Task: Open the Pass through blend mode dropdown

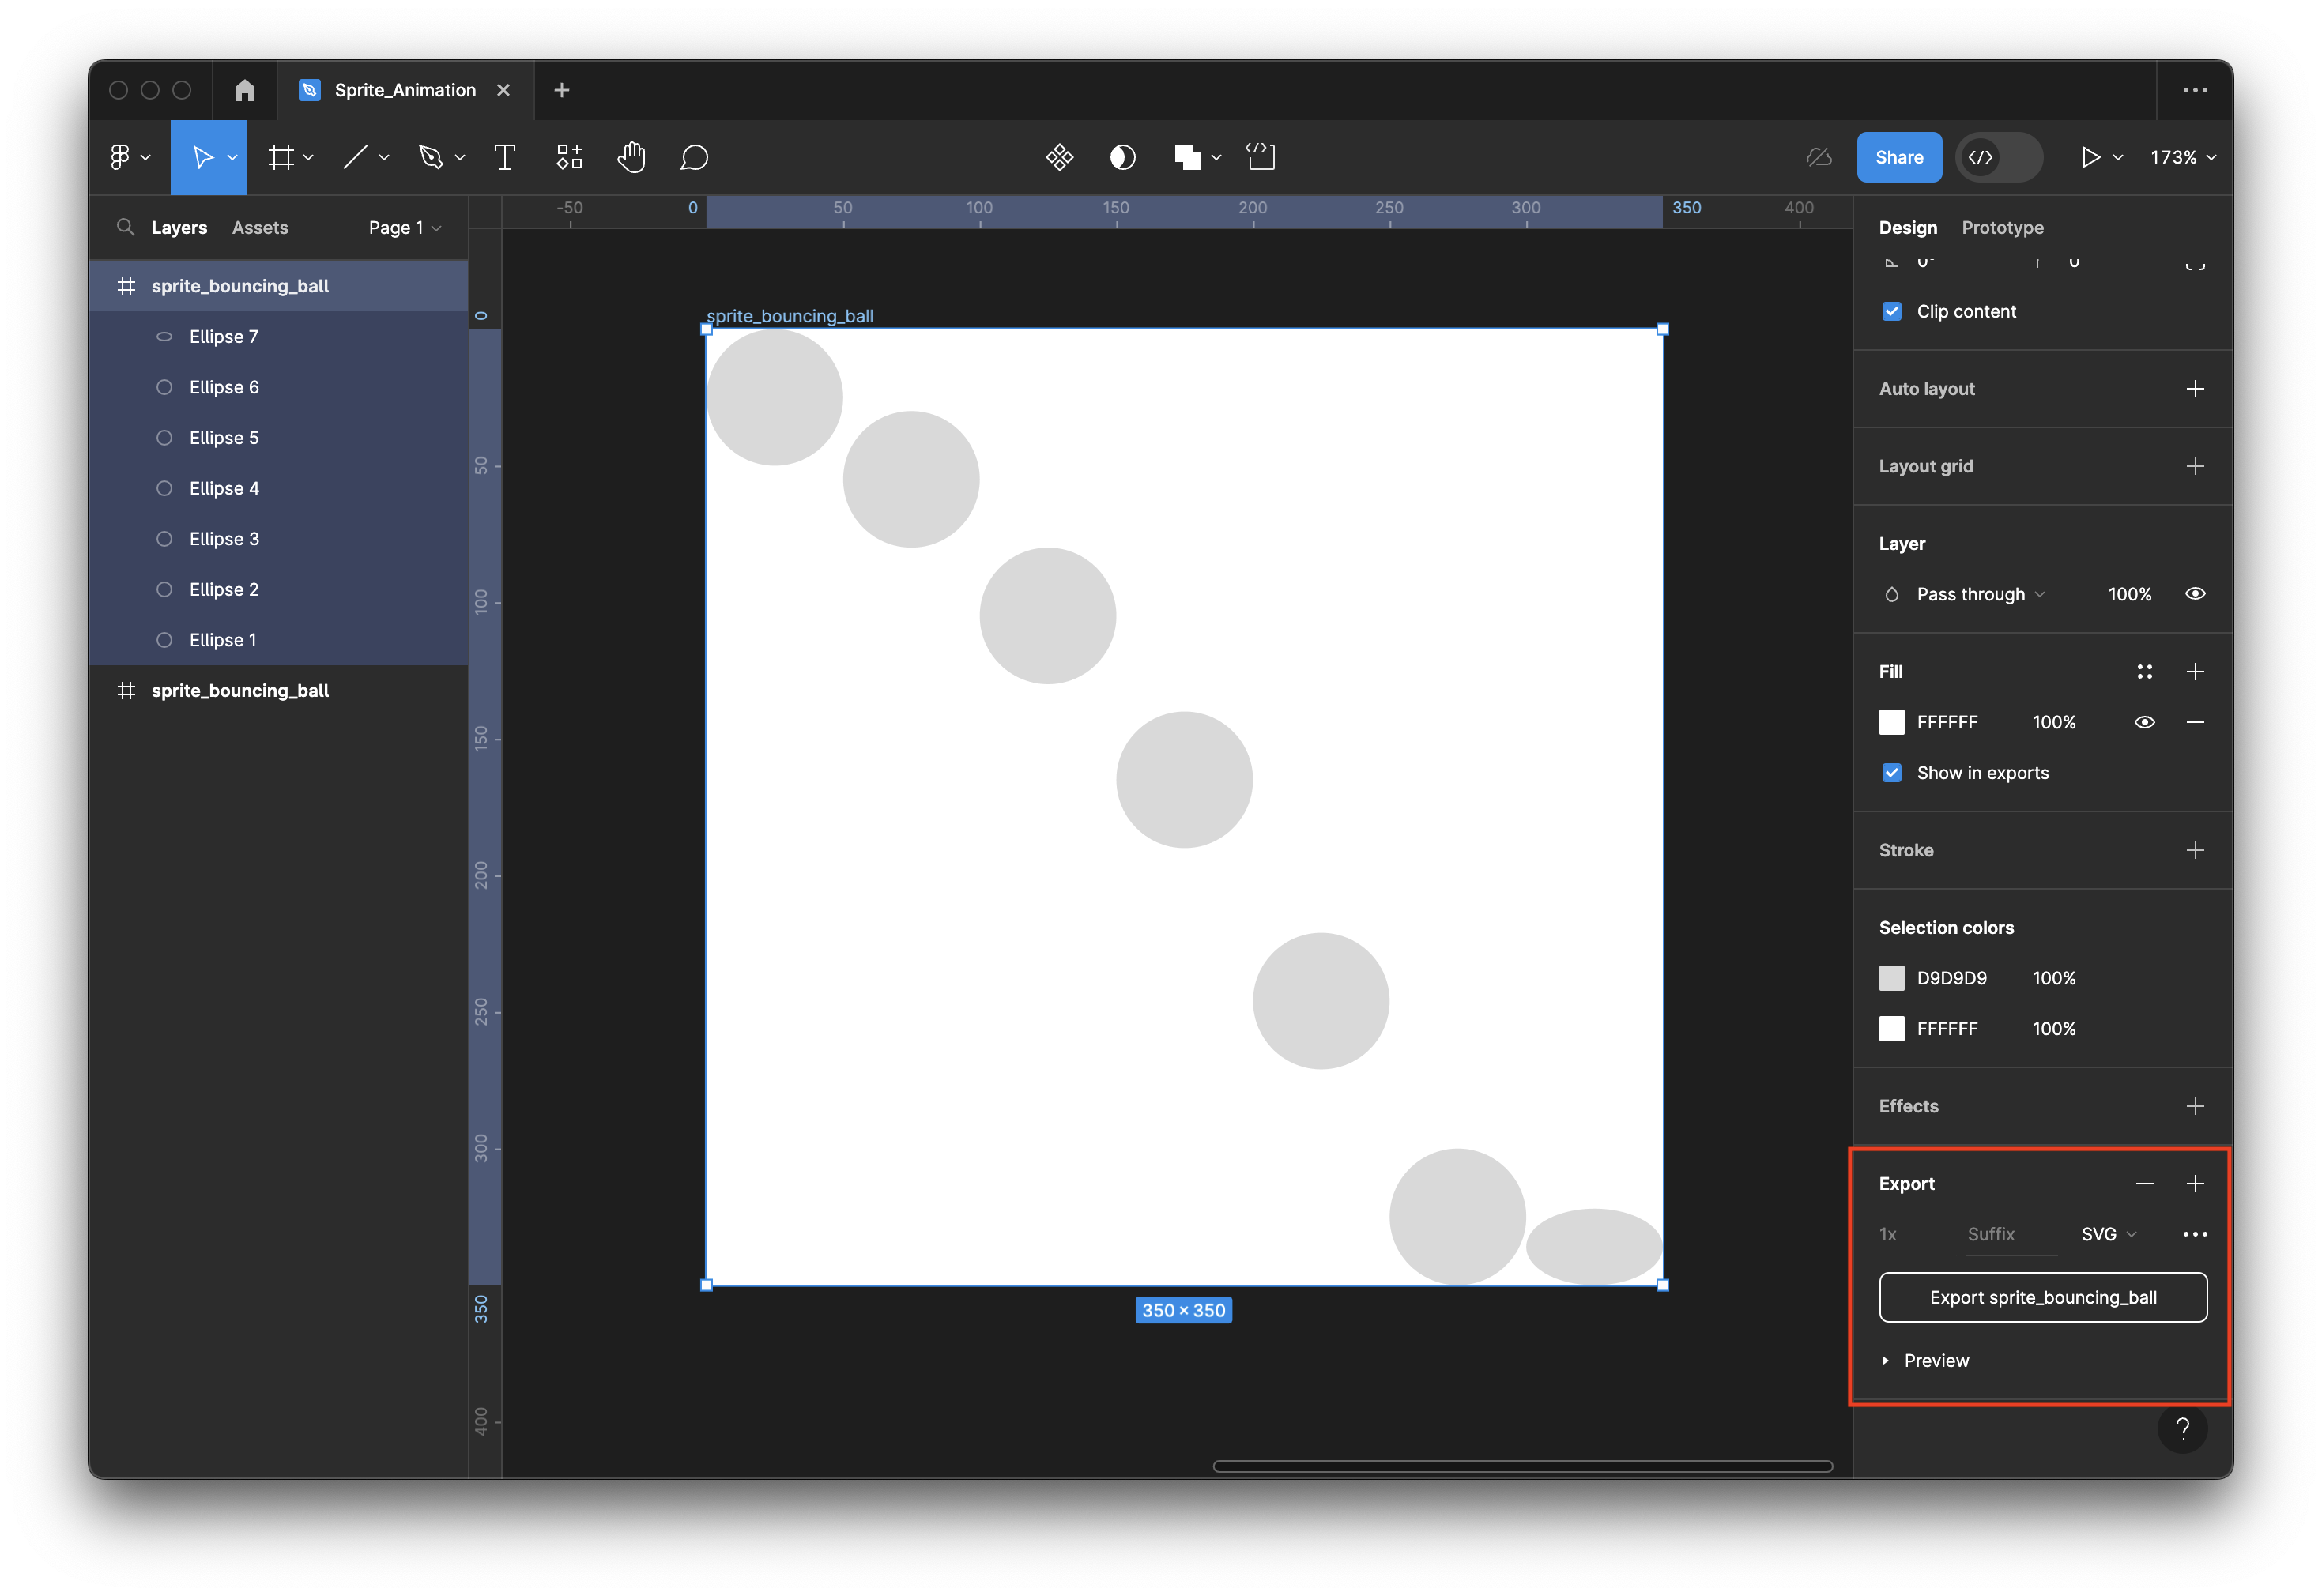Action: (x=1979, y=594)
